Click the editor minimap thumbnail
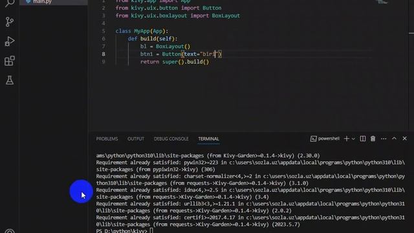 (382, 2)
